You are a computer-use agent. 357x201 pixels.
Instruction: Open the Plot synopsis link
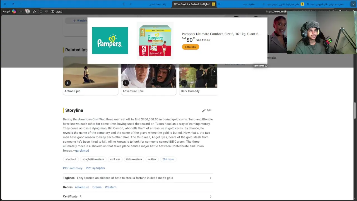pyautogui.click(x=95, y=168)
